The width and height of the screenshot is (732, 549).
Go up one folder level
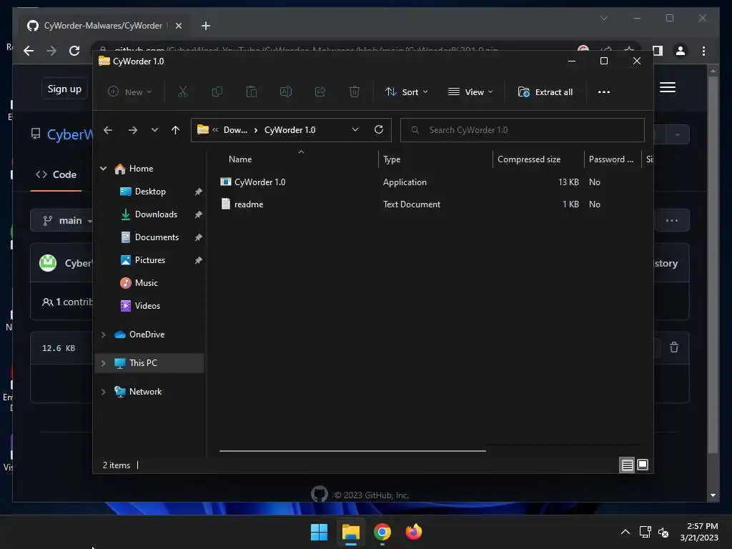[176, 130]
